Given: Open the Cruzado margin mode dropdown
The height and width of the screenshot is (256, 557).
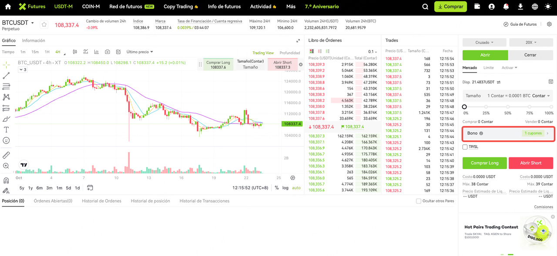Looking at the screenshot, I should click(484, 43).
